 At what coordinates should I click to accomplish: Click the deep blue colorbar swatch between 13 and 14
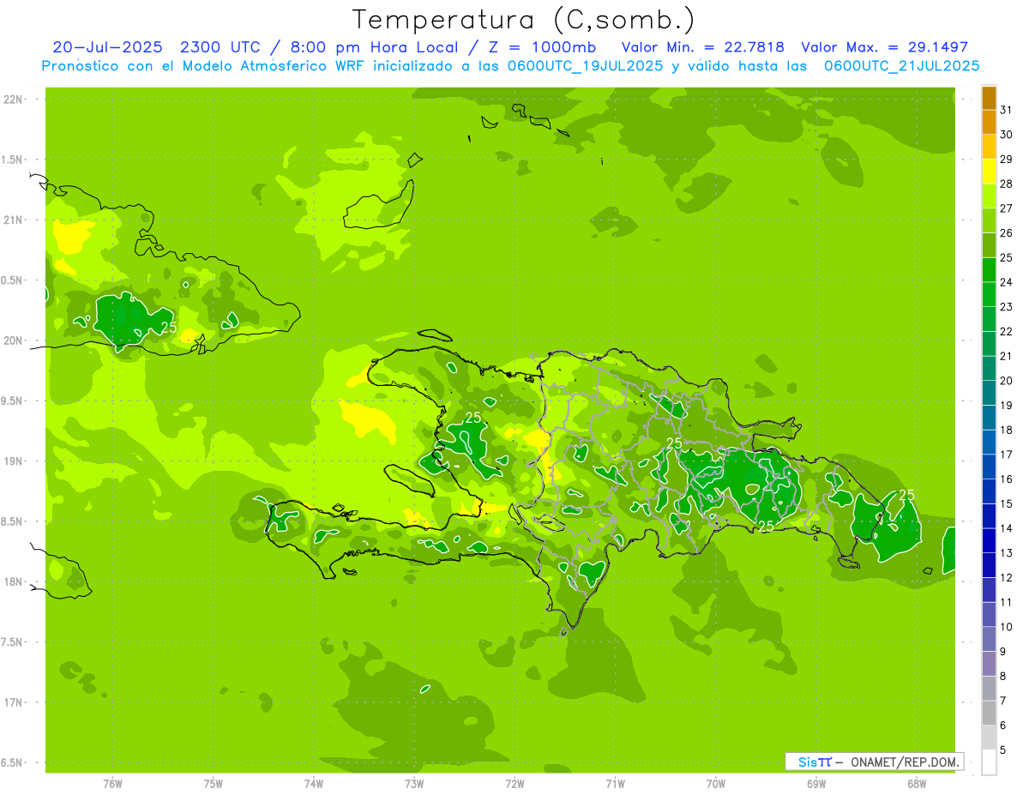989,541
